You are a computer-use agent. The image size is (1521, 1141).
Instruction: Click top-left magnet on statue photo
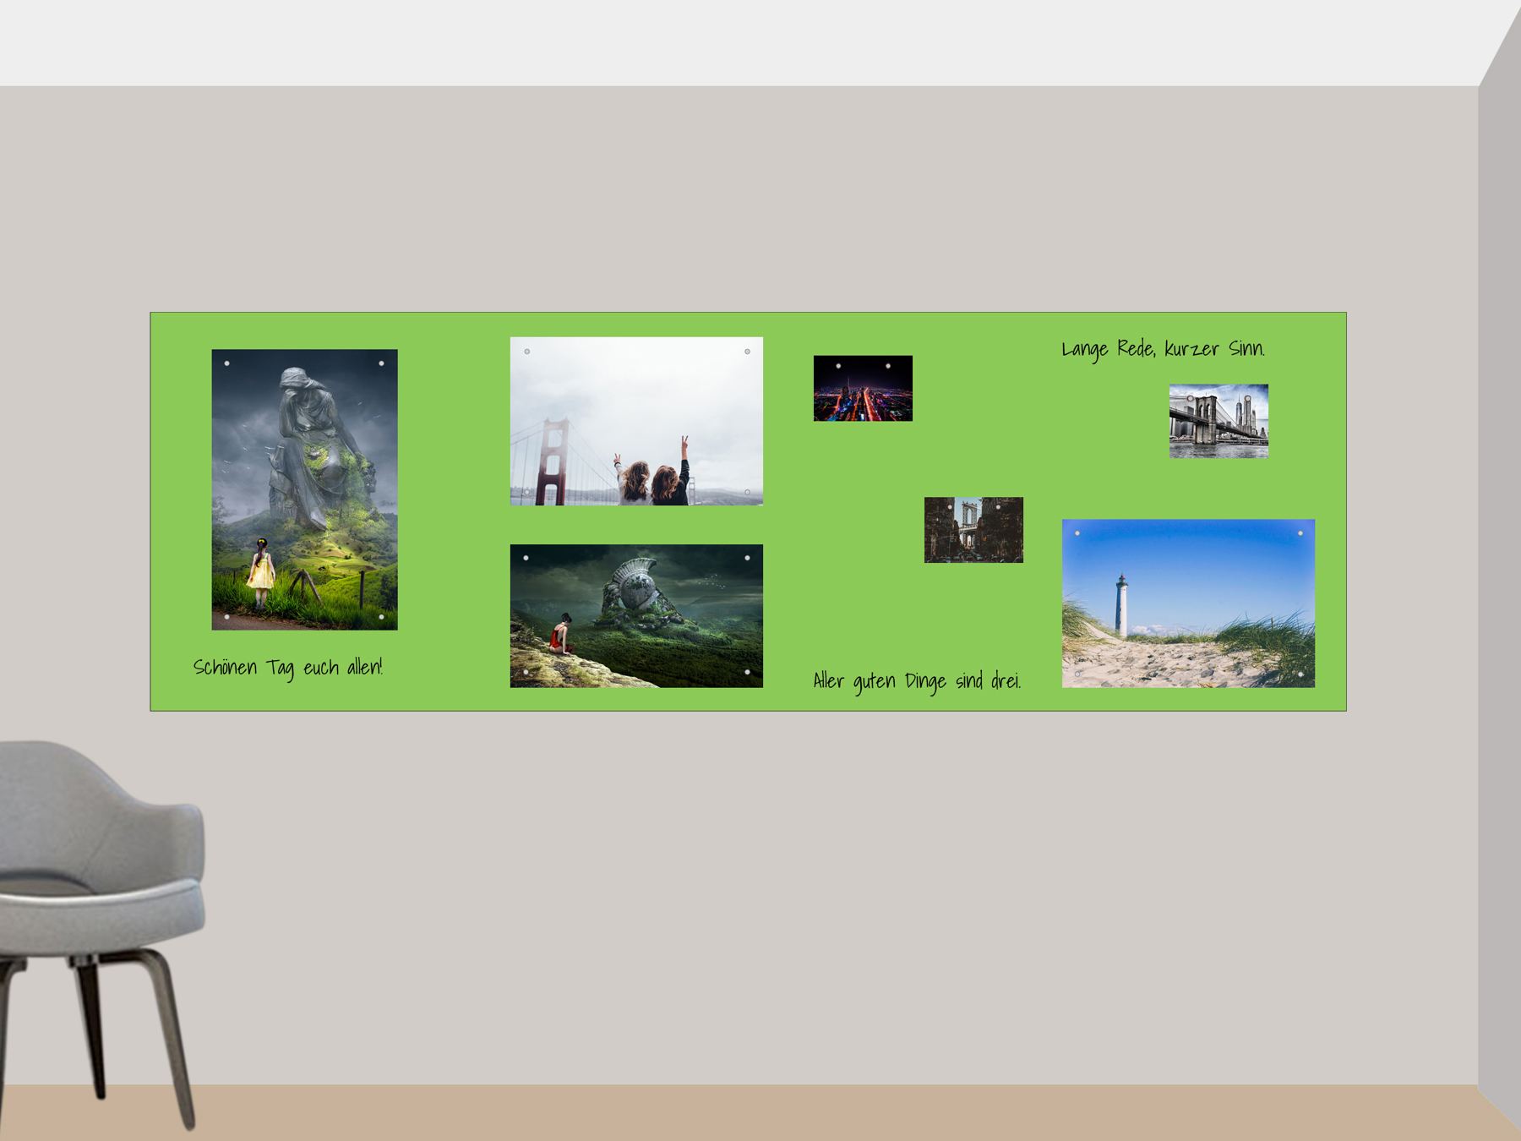tap(226, 363)
